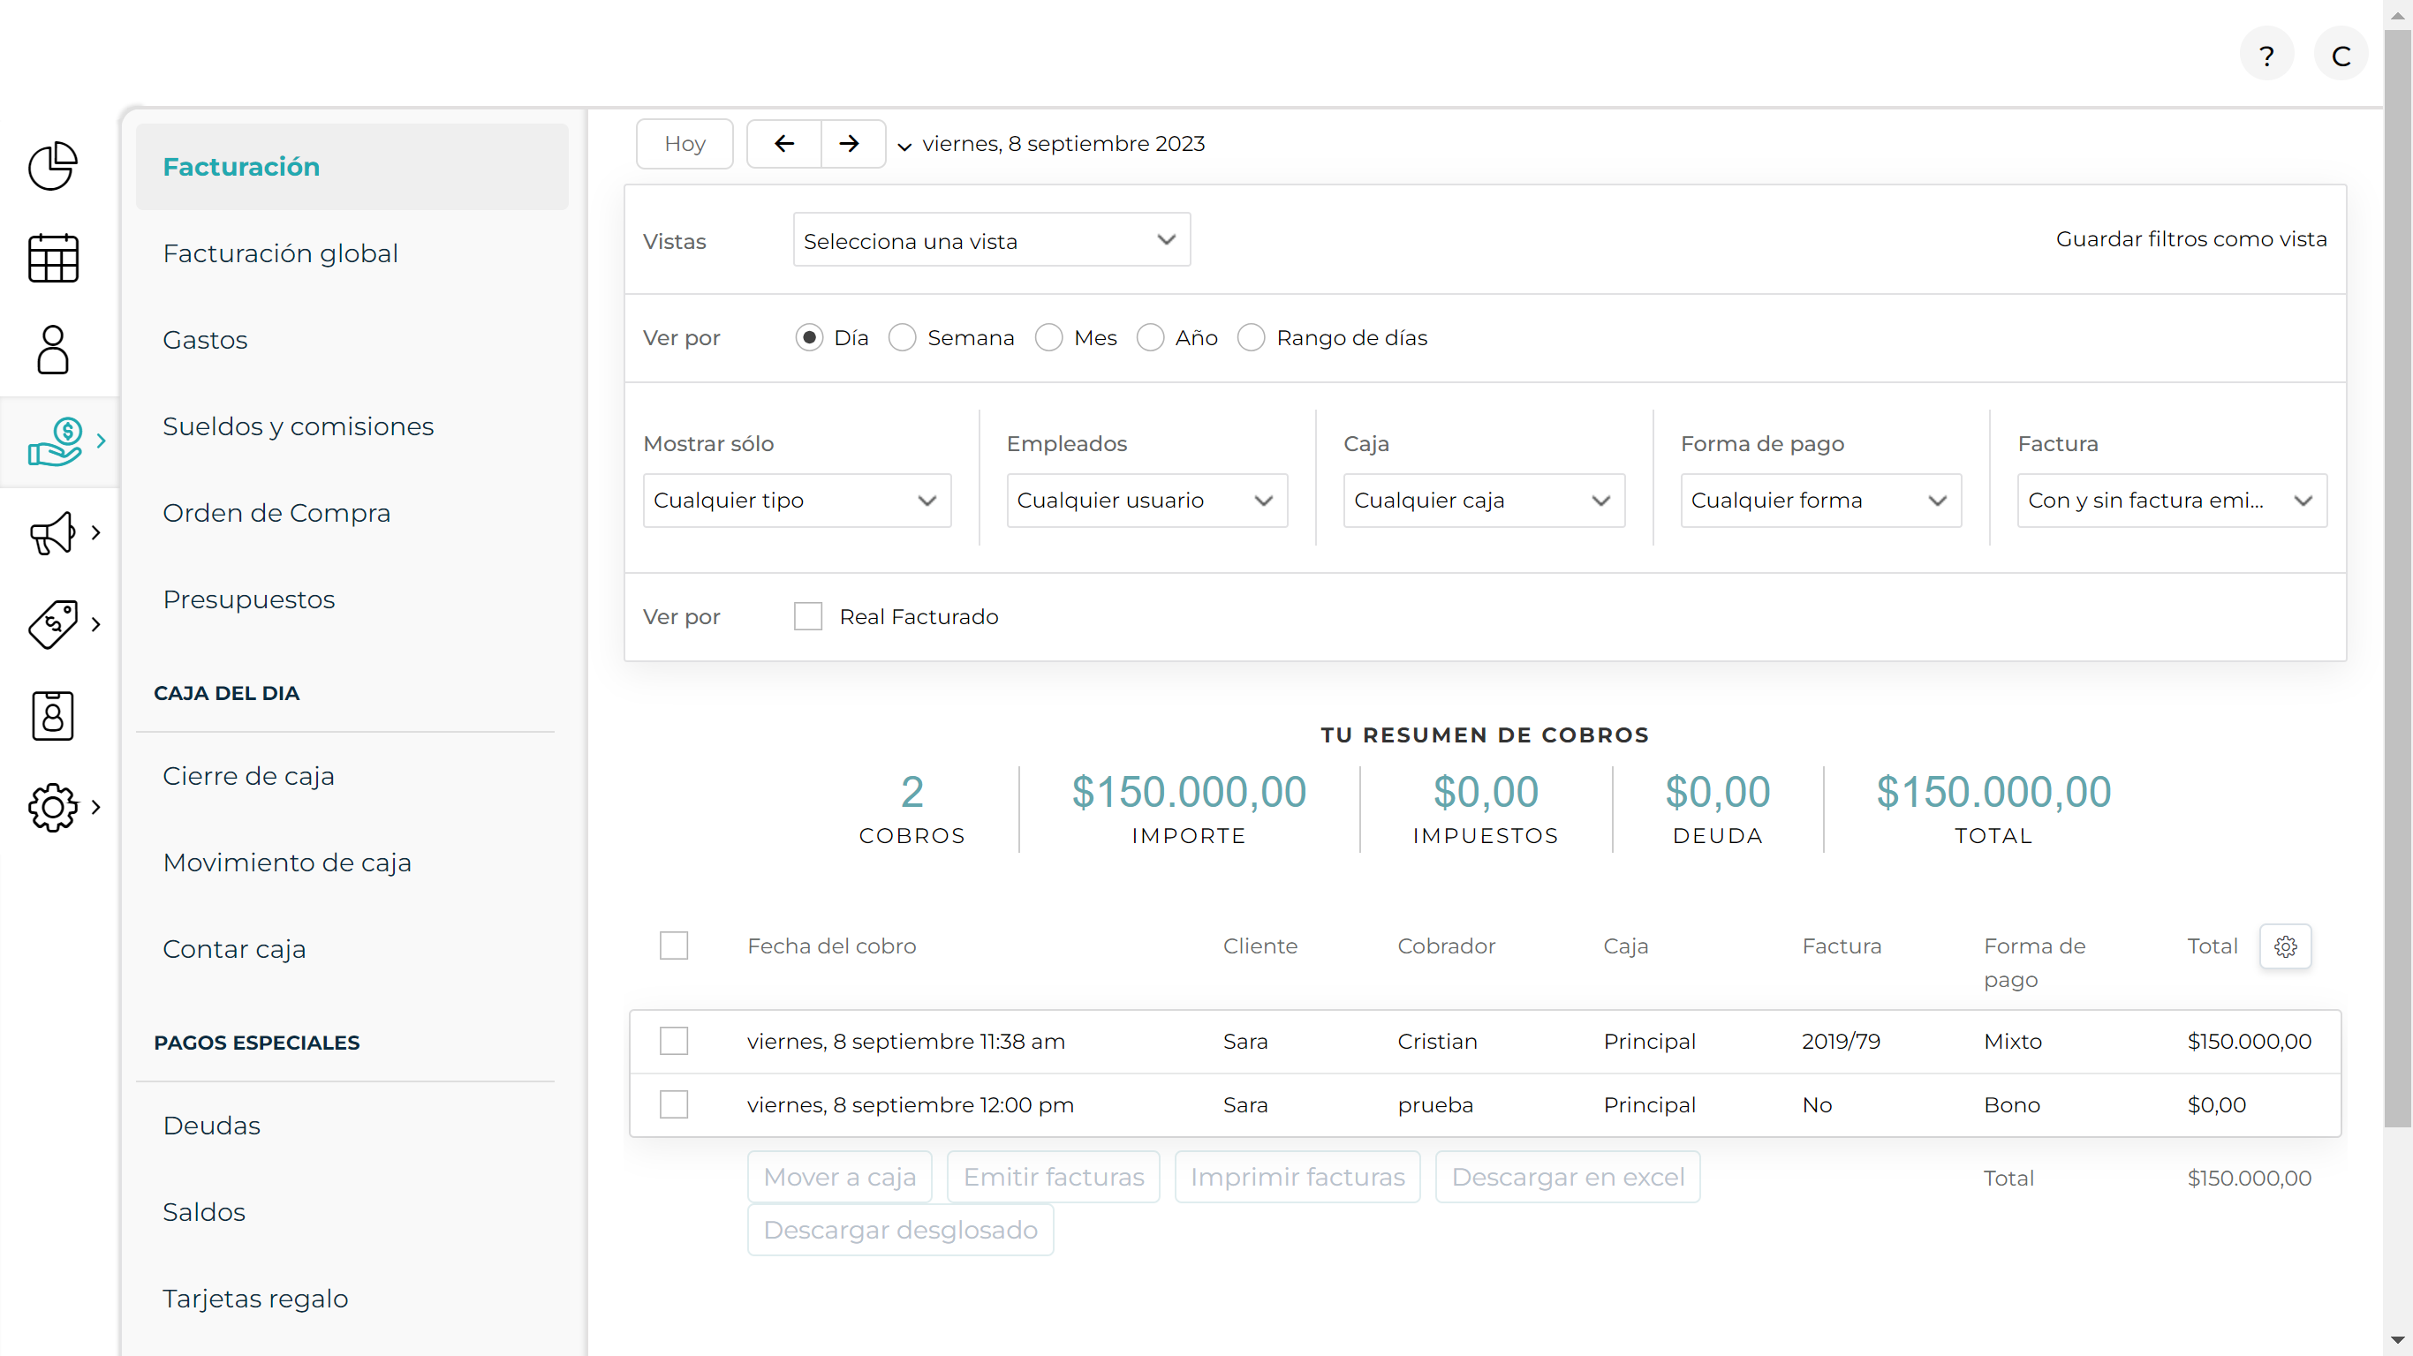This screenshot has height=1356, width=2413.
Task: Open Sueldos y comisiones menu item
Action: (x=298, y=426)
